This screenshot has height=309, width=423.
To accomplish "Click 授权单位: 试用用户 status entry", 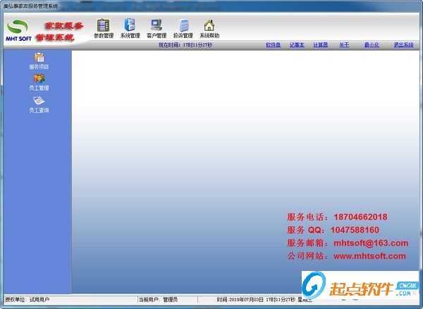I will [27, 299].
